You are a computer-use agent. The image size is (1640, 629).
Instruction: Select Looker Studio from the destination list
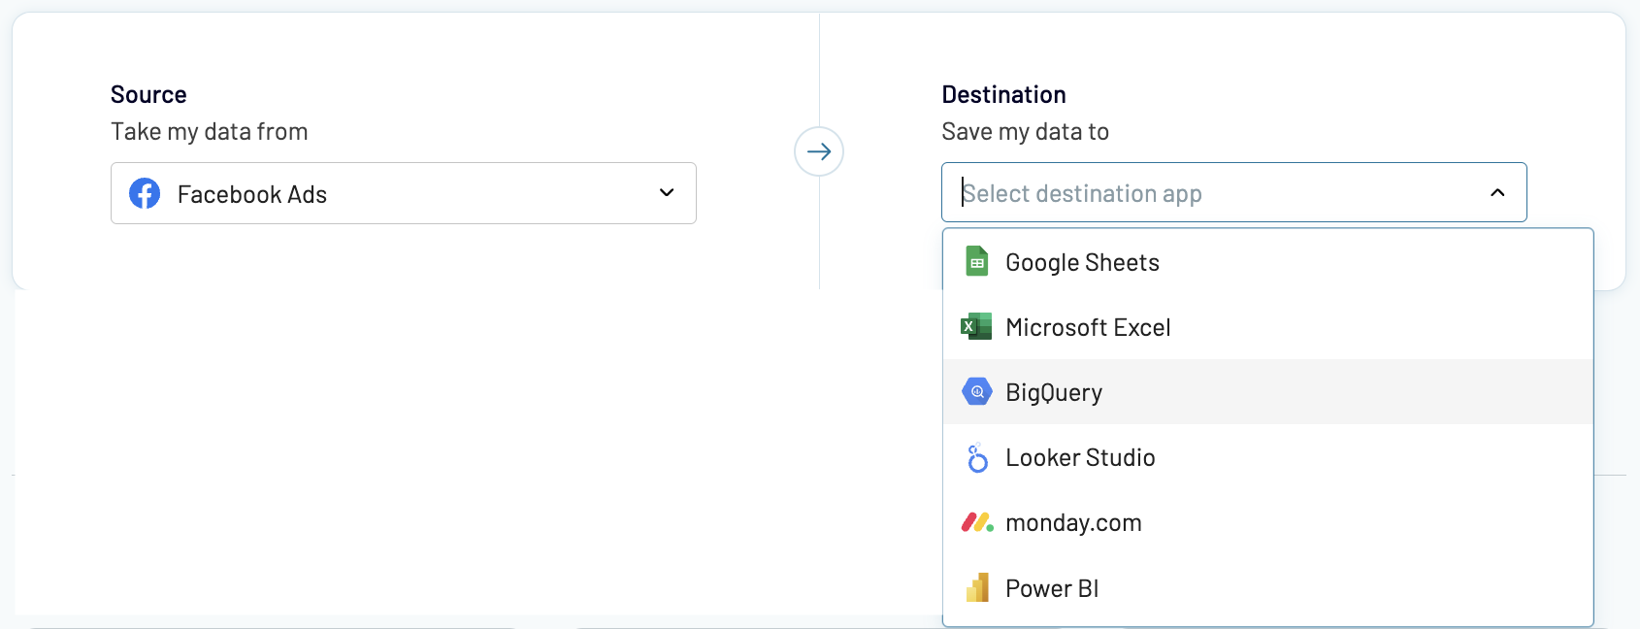(1268, 457)
